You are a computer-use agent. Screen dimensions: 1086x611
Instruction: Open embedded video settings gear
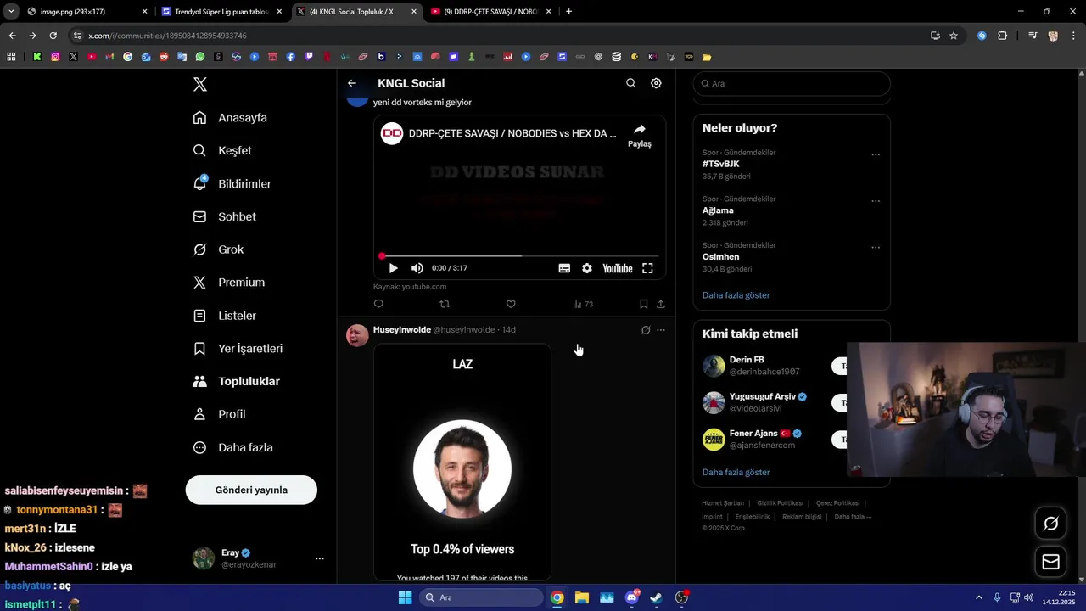(587, 268)
